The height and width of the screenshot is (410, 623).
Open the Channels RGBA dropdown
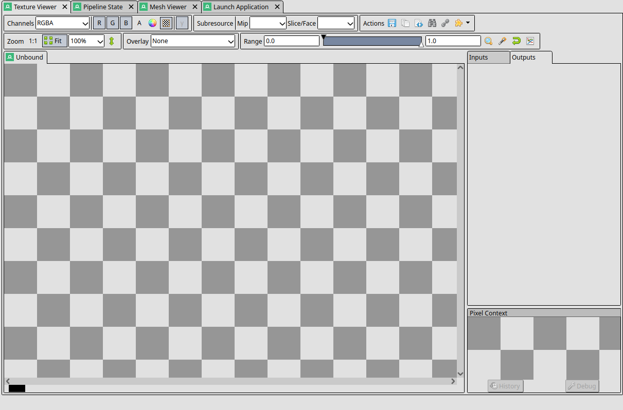63,23
